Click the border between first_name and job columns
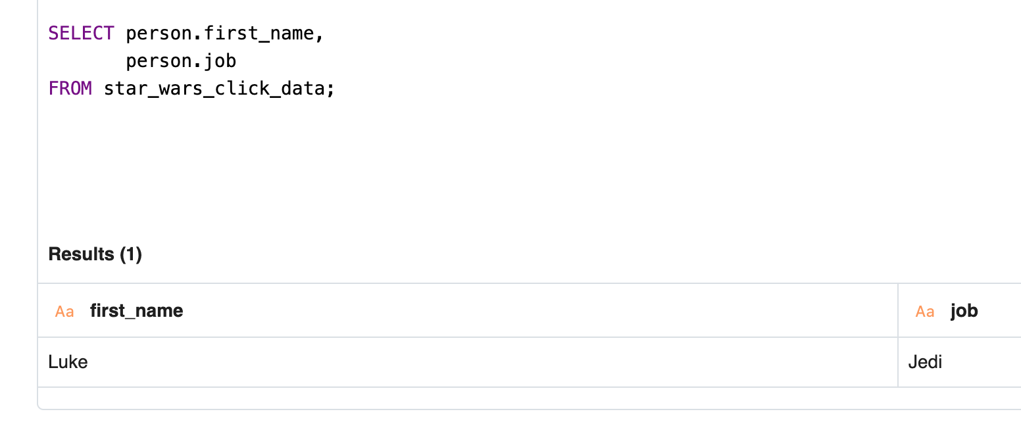This screenshot has width=1021, height=443. coord(897,337)
